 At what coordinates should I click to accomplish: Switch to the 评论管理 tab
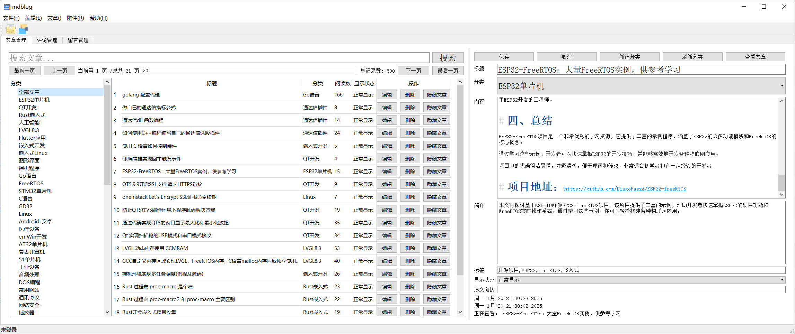click(47, 40)
